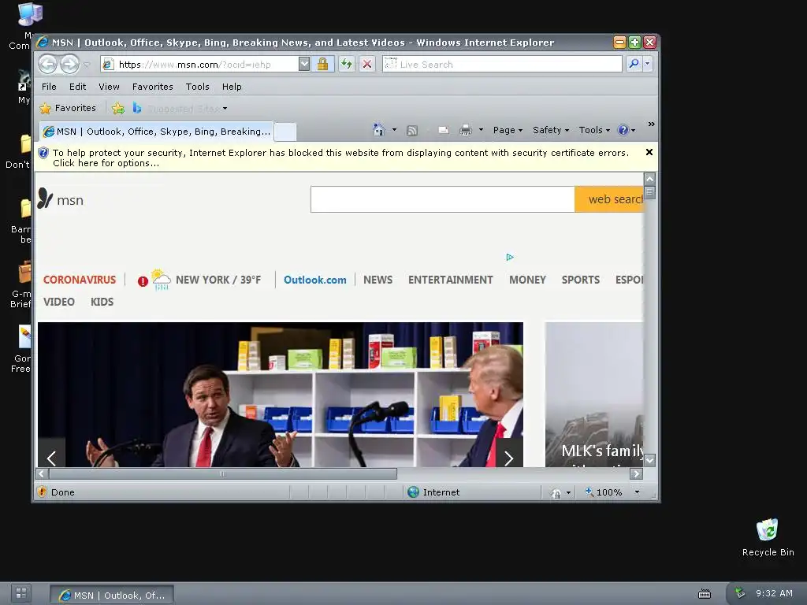Click the Read Mail envelope icon
The height and width of the screenshot is (605, 807).
(443, 130)
